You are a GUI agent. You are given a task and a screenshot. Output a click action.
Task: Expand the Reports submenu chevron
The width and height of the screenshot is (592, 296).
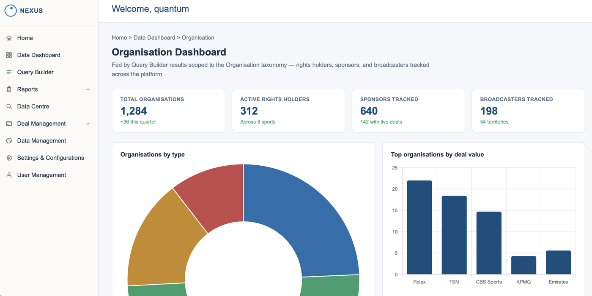coord(88,89)
